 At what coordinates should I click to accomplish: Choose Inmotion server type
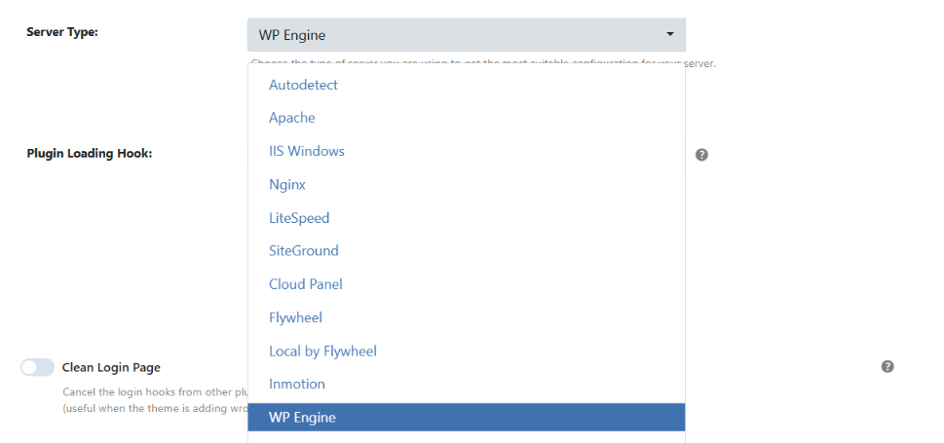466,384
